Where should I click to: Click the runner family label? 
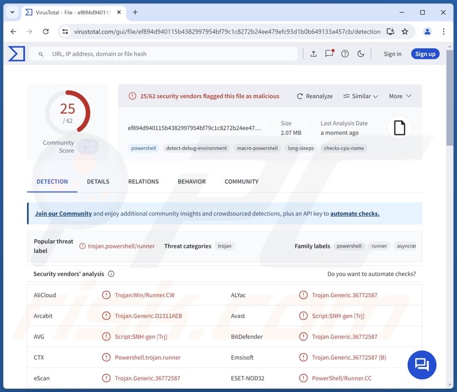point(379,246)
